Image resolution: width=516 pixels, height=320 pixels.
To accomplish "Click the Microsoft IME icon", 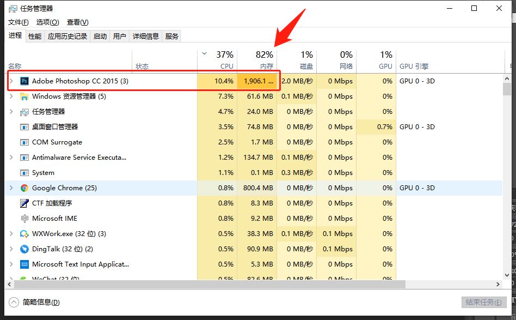I will click(24, 219).
